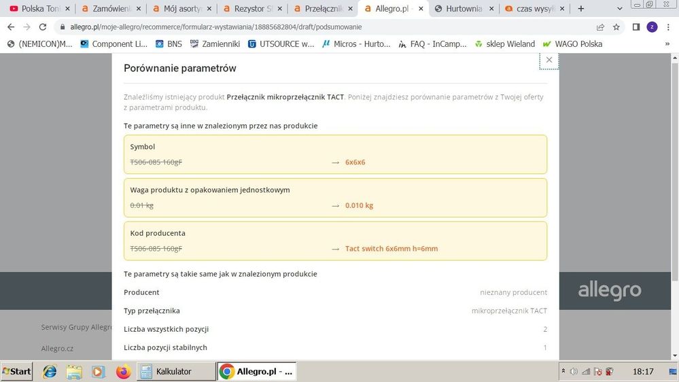The image size is (679, 382).
Task: Open FAQ - InCamp... bookmark
Action: pos(432,44)
